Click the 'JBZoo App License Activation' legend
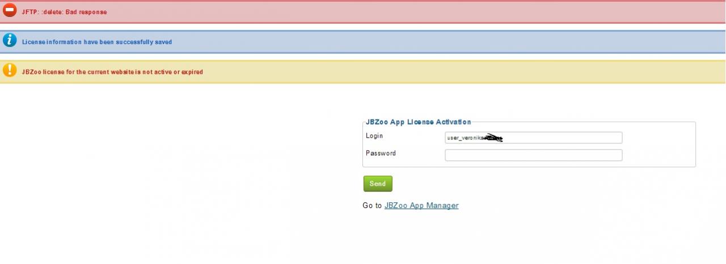The width and height of the screenshot is (726, 264). (419, 122)
